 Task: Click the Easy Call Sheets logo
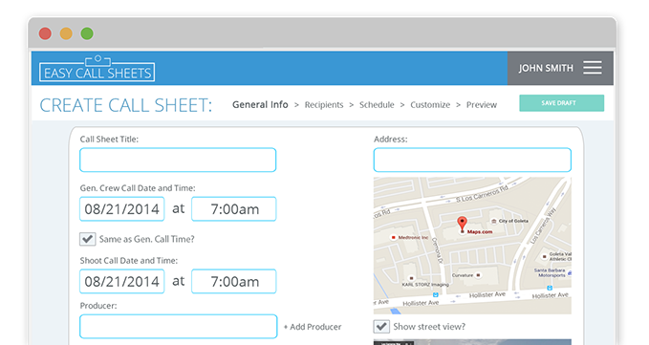97,69
